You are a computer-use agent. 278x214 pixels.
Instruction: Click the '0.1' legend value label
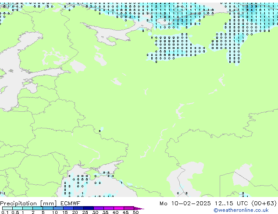pos(5,212)
